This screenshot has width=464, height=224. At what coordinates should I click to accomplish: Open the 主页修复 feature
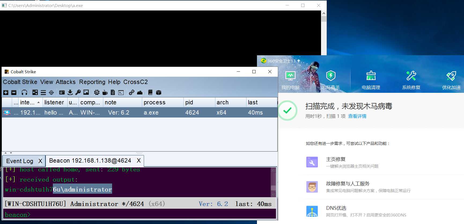(x=336, y=159)
